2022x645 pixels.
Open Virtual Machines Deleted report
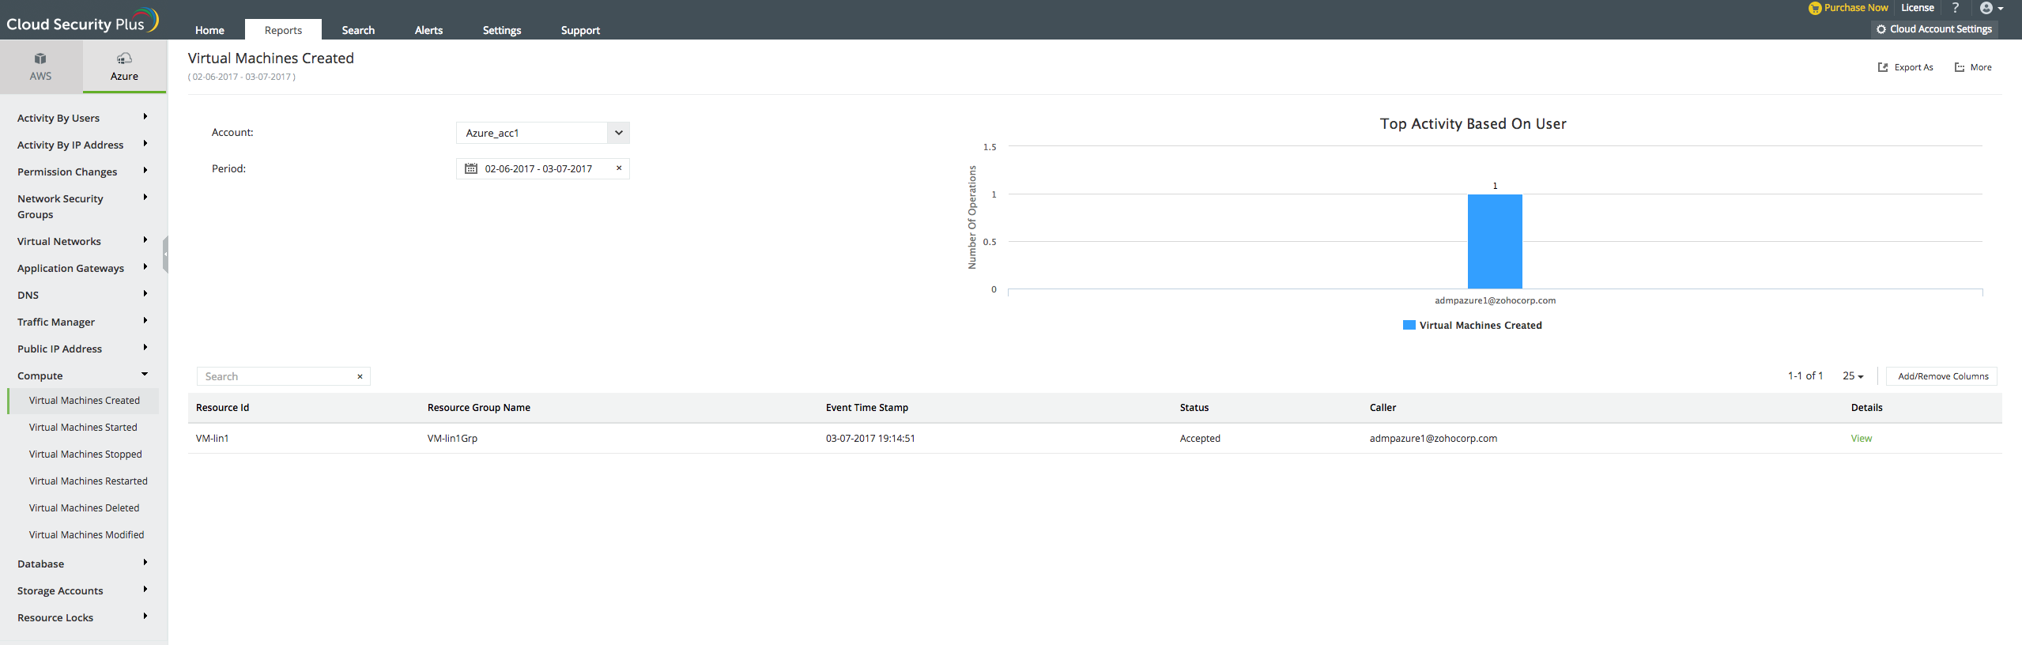pos(84,508)
